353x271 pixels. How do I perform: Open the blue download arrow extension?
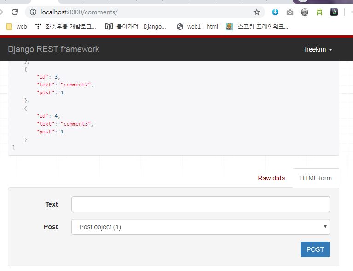click(275, 12)
